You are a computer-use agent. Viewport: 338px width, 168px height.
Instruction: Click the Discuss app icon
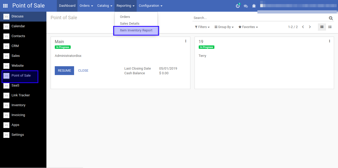click(7, 16)
